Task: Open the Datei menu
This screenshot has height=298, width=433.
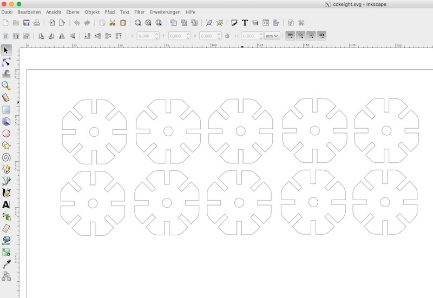Action: point(7,12)
